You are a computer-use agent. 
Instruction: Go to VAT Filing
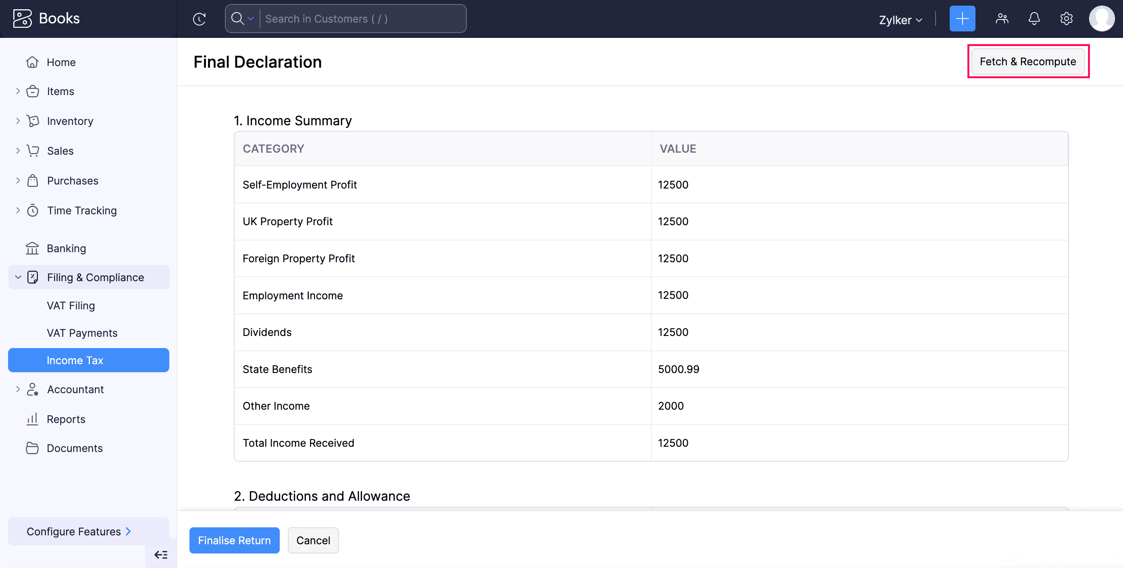tap(71, 305)
